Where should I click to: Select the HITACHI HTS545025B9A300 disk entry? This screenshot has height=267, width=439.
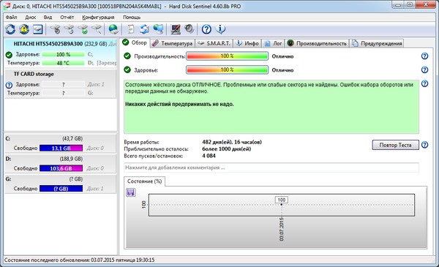coord(61,53)
